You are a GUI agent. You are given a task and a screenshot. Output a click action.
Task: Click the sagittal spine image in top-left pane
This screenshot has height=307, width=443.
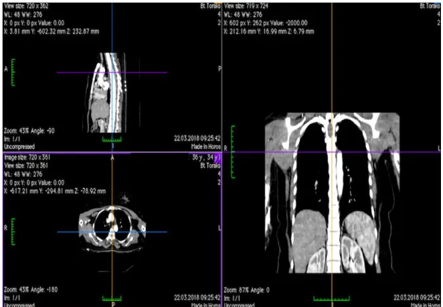(105, 93)
